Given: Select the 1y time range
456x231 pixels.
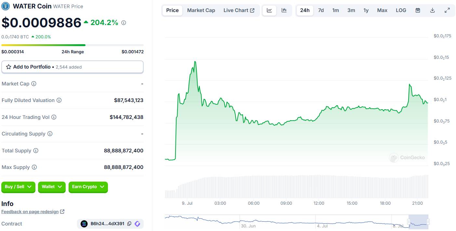Looking at the screenshot, I should [x=366, y=10].
